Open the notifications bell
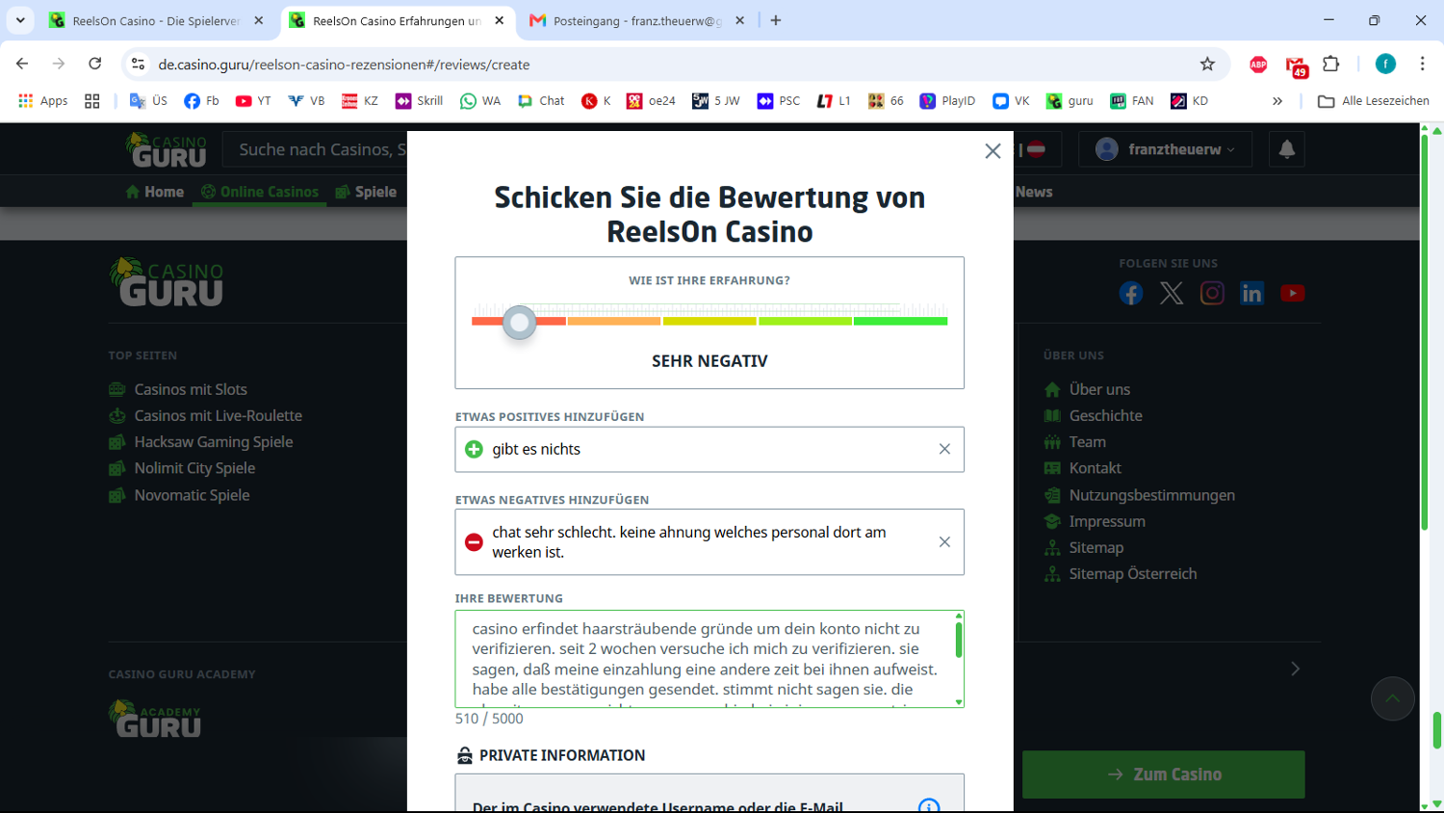1444x813 pixels. [1287, 149]
